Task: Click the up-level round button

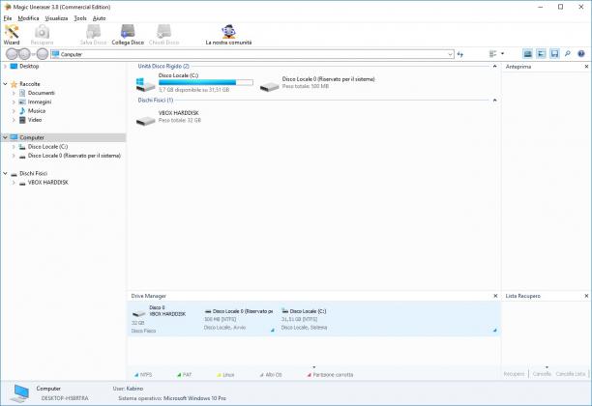Action: pyautogui.click(x=43, y=54)
